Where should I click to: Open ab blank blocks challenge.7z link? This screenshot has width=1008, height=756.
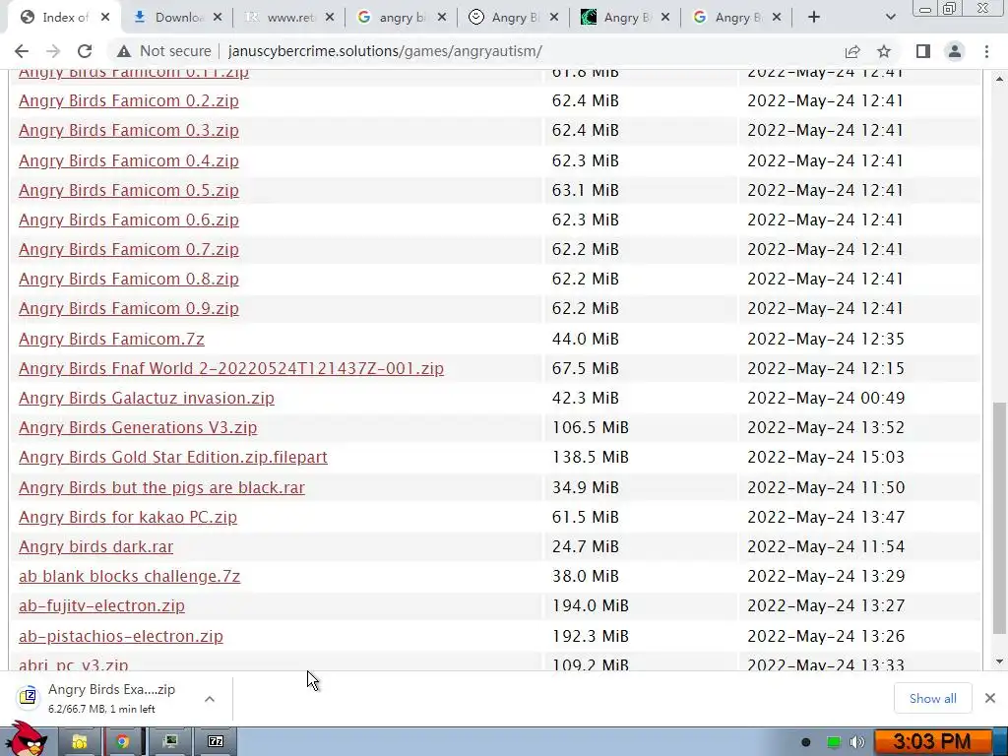pyautogui.click(x=129, y=576)
